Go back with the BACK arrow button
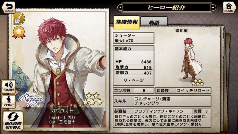This screenshot has height=134, width=238. pyautogui.click(x=8, y=8)
